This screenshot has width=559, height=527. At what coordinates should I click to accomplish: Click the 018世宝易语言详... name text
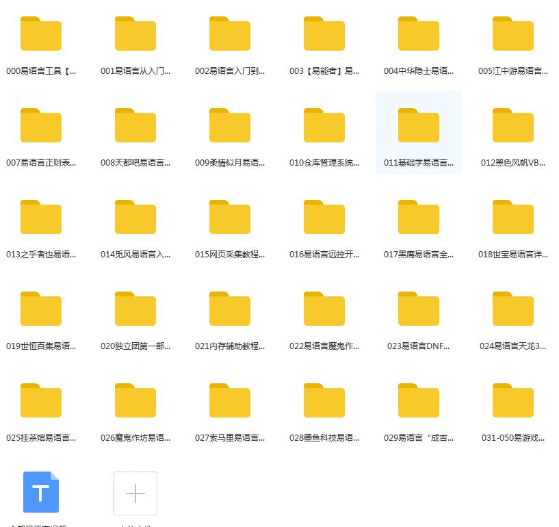pos(513,254)
